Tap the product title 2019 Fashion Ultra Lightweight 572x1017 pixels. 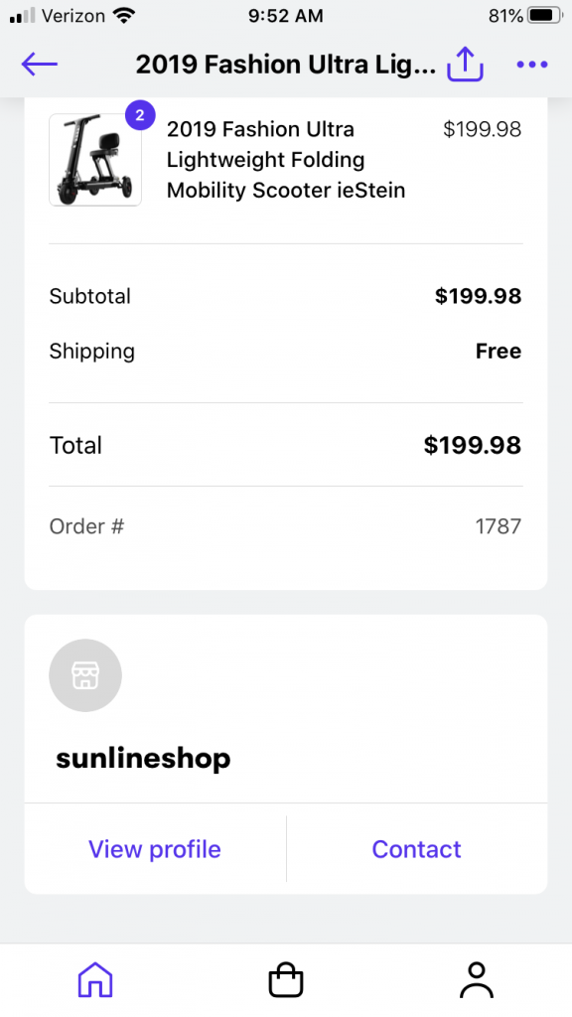click(x=286, y=160)
